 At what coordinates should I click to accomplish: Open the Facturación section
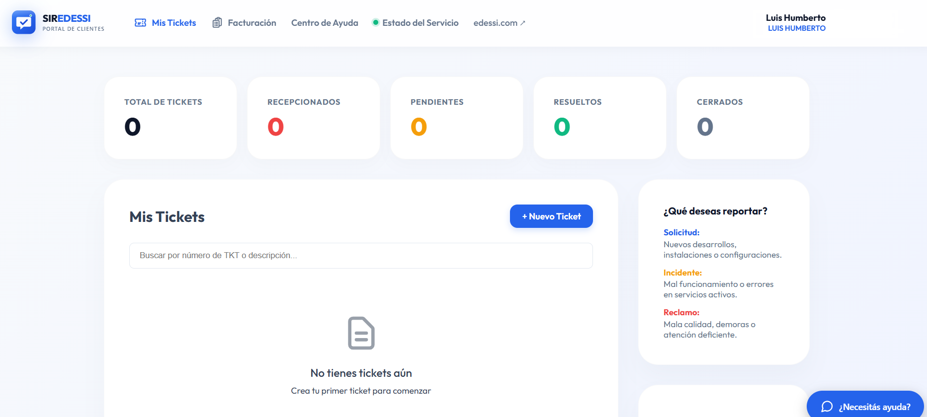click(244, 23)
